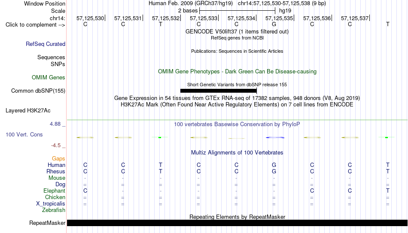Click the G base in the Rhesus row
This screenshot has width=408, height=233.
click(274, 172)
